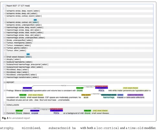
Task: Click select for Subarachnoid haemorrhage, aneurysmal
Action: click(45, 64)
